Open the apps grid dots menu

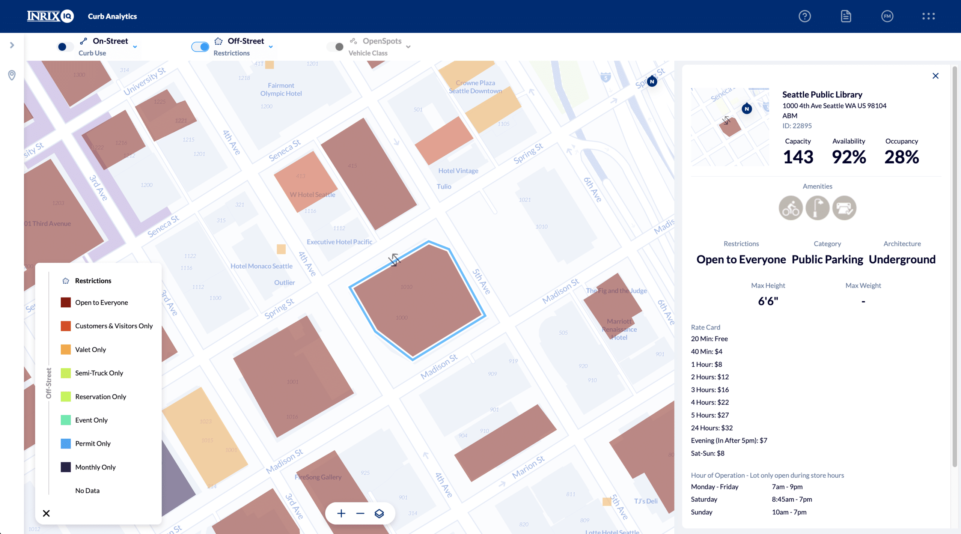click(928, 16)
